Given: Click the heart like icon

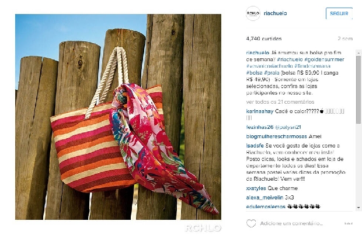Looking at the screenshot, I should [x=251, y=223].
